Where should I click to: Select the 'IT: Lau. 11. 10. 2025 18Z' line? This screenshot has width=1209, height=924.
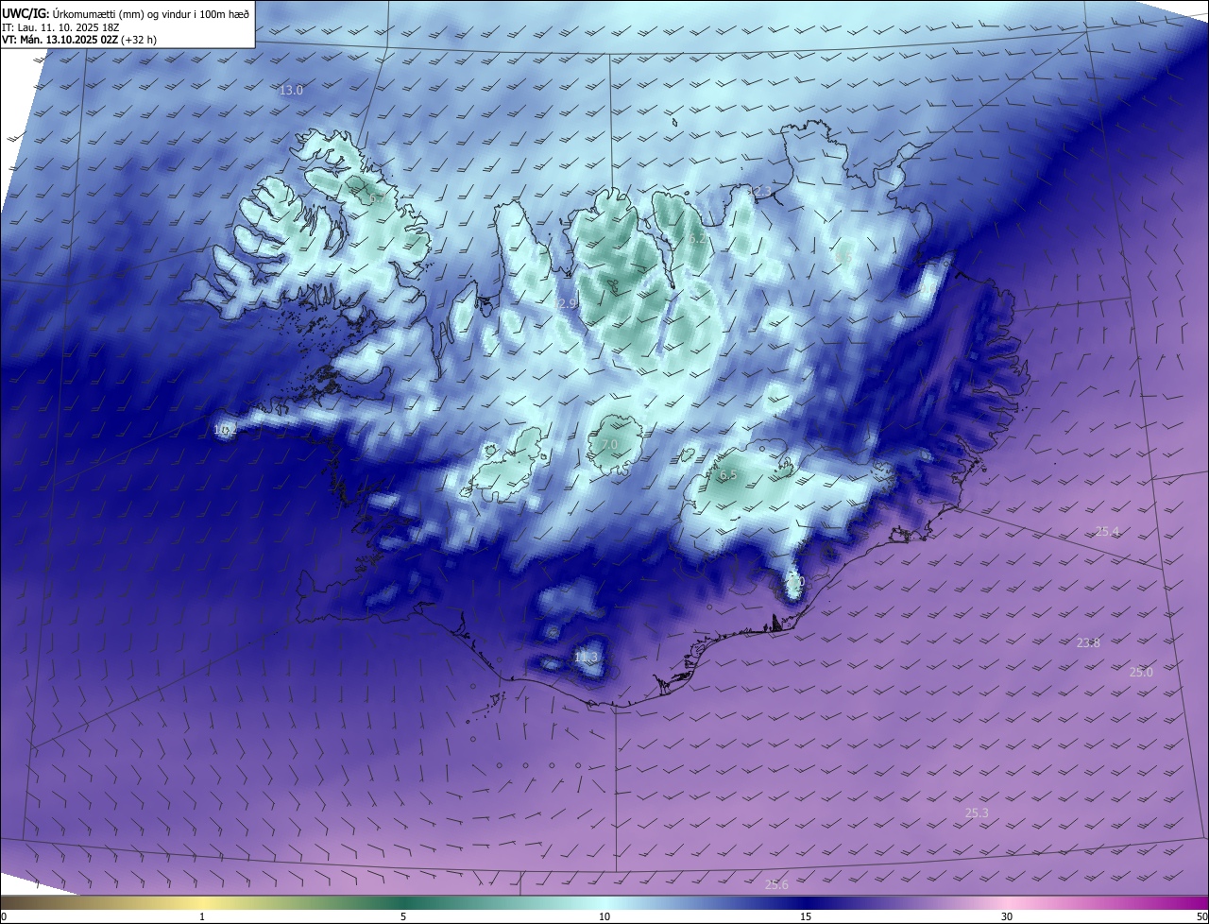pos(62,27)
